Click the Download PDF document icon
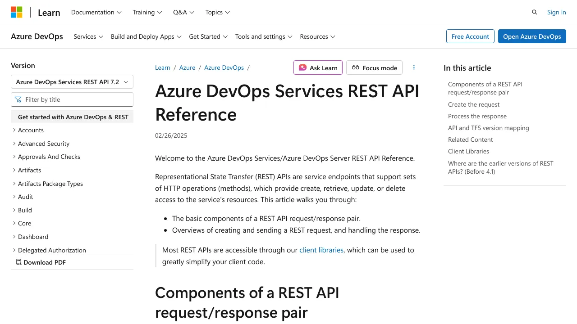This screenshot has width=577, height=324. tap(19, 262)
